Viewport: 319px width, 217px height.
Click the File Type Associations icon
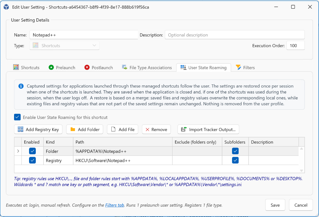coord(124,67)
